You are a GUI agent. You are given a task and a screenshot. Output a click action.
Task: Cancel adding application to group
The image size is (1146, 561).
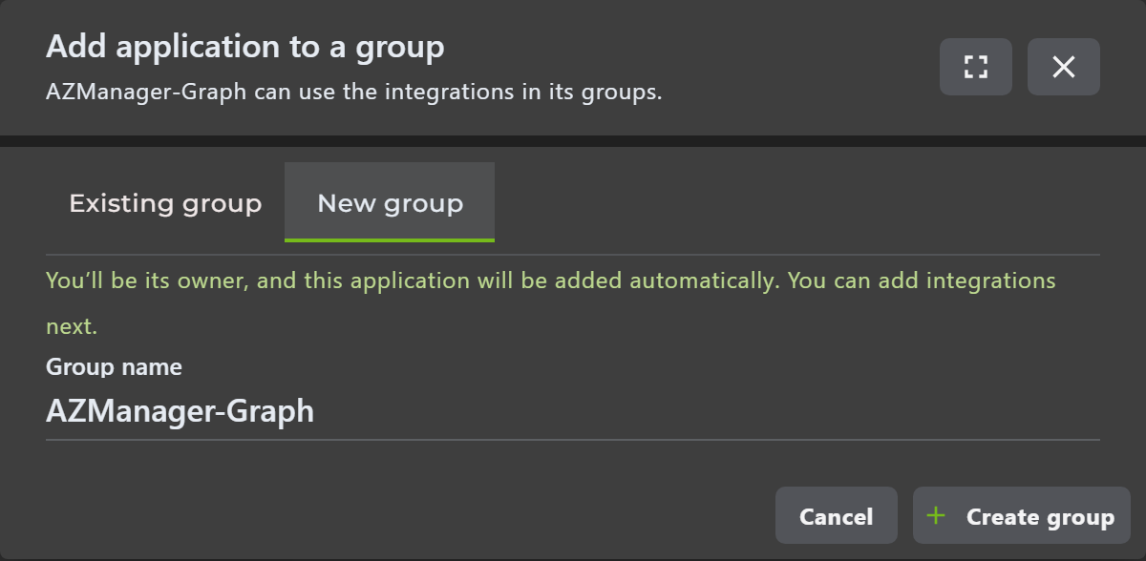point(836,516)
